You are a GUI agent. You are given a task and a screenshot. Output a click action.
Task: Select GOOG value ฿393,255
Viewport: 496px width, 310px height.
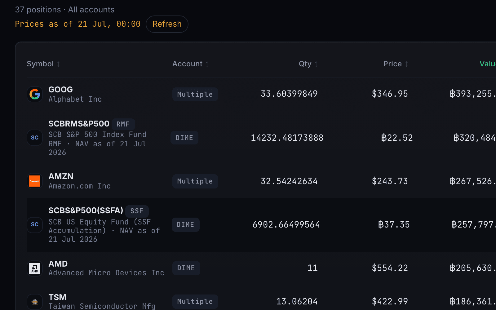point(473,94)
